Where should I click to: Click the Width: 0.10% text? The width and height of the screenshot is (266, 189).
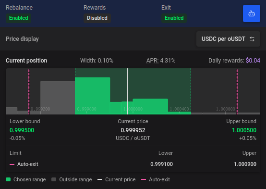pos(97,61)
